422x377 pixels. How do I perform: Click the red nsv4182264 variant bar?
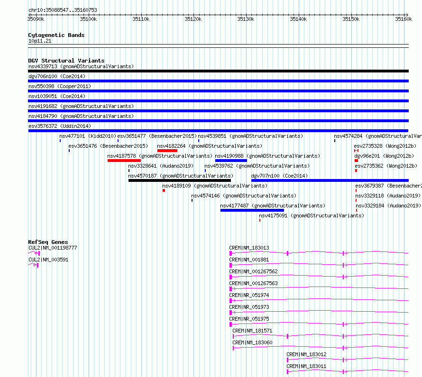(x=167, y=151)
